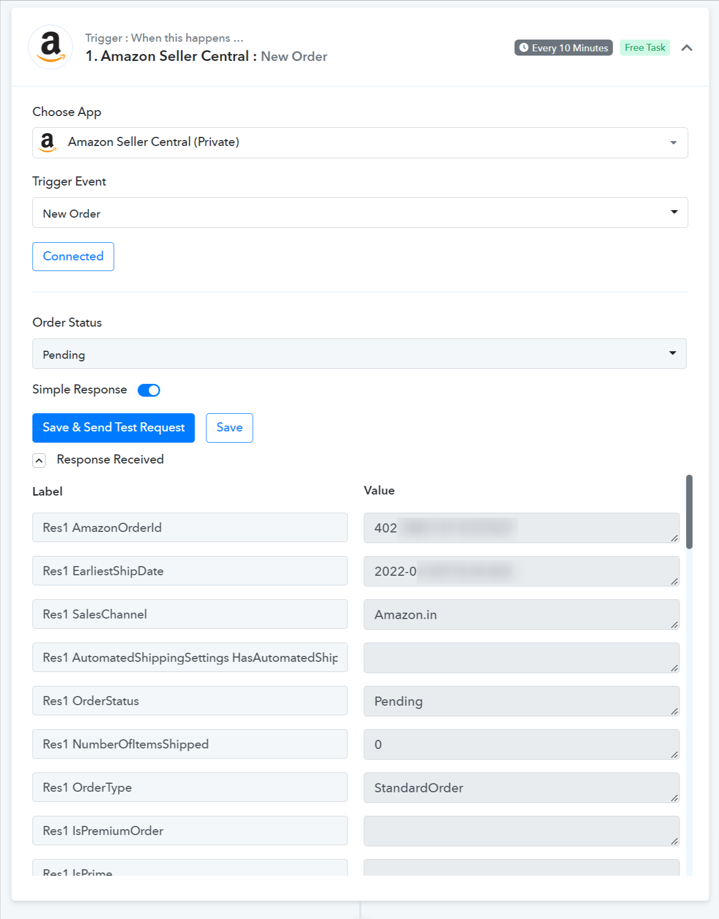Open the Order Status dropdown

click(x=359, y=353)
